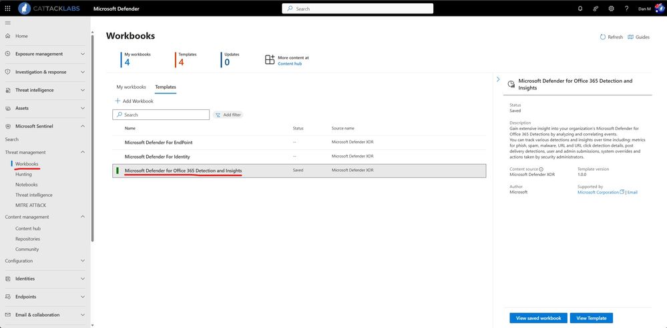Sort by the Name column header

tap(130, 128)
